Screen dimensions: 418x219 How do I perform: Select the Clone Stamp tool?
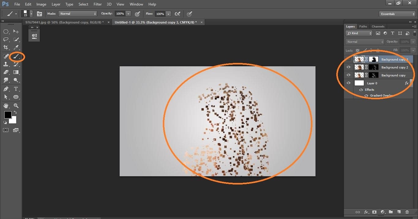pos(6,64)
